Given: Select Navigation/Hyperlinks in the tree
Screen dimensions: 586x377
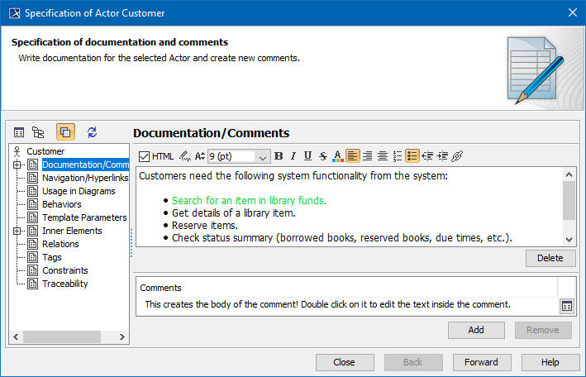Looking at the screenshot, I should tap(85, 178).
